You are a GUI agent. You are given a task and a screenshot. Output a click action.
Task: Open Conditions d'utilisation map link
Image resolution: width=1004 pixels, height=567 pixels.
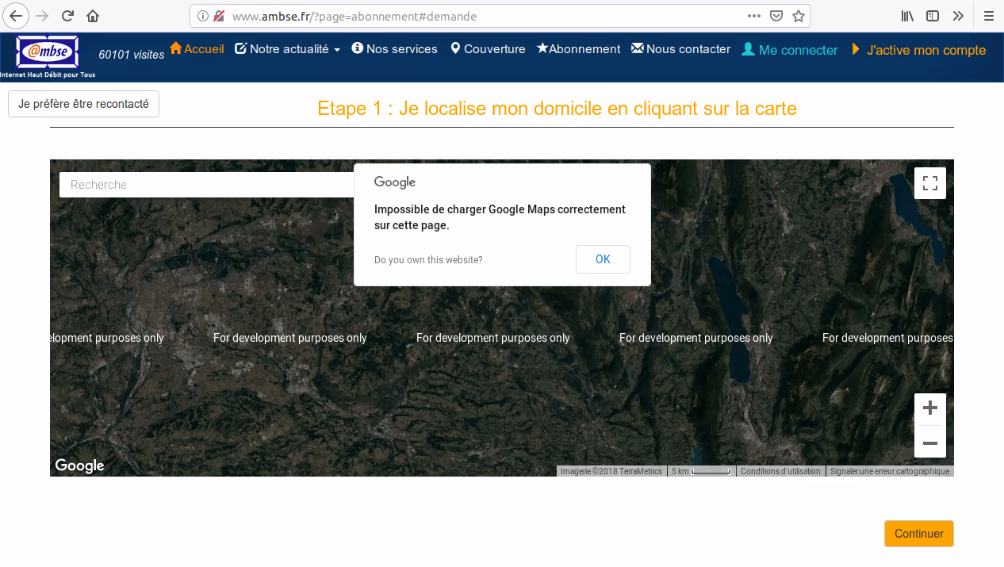click(780, 471)
